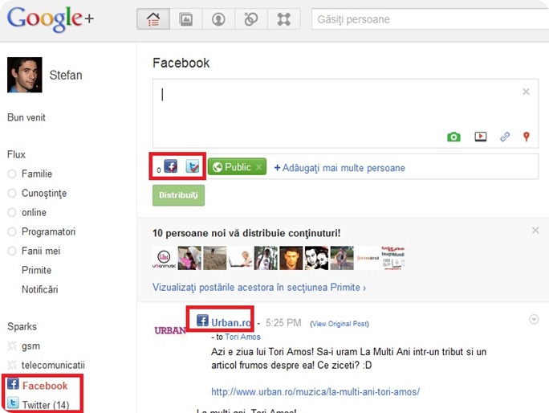Open the urbanmusic thumbnail in new people
This screenshot has height=413, width=549.
[164, 258]
